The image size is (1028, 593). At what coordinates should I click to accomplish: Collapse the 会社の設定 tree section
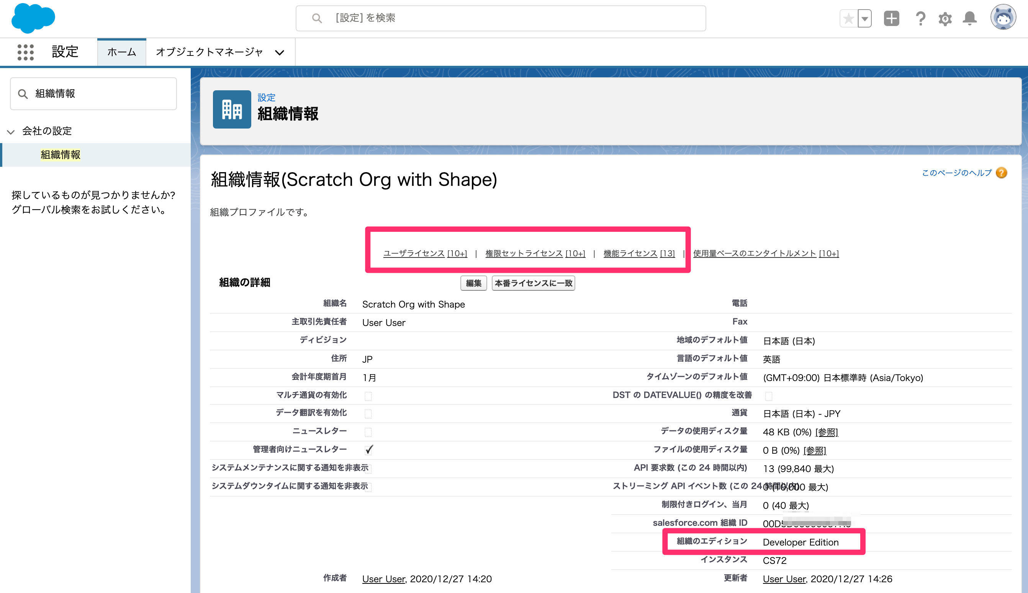pyautogui.click(x=11, y=132)
